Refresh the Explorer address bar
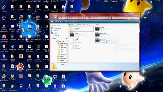163x92 pixels. click(x=110, y=18)
